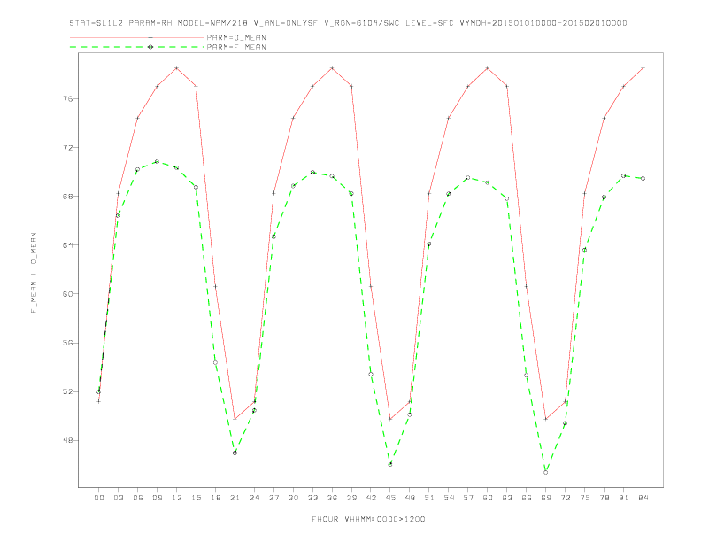
Task: Click x-axis forecast hour label 48
Action: [x=410, y=498]
